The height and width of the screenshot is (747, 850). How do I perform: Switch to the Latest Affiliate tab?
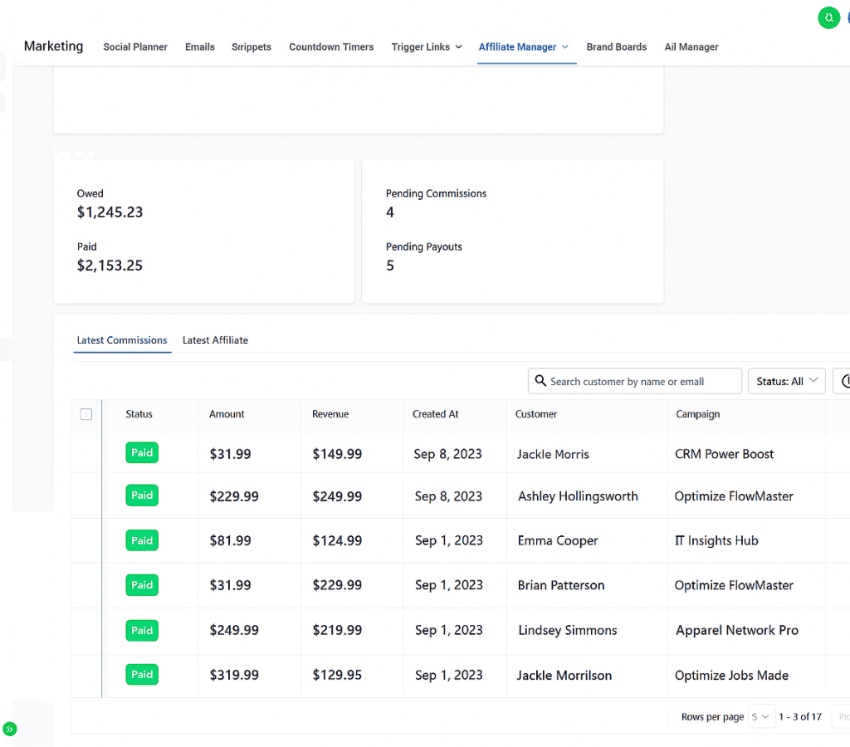[x=215, y=340]
